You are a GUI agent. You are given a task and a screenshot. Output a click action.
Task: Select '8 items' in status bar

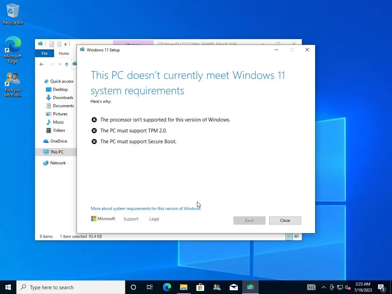46,236
